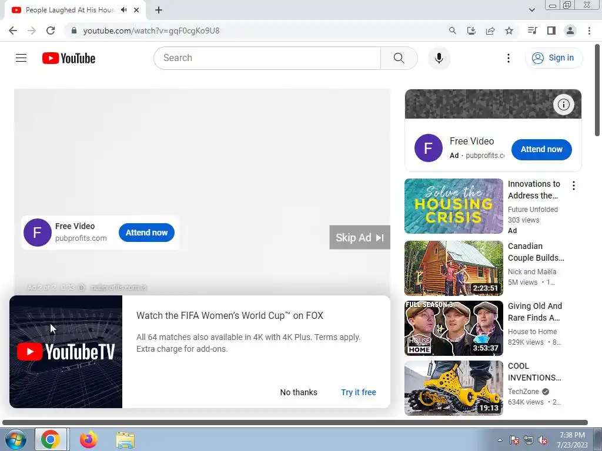Open YouTube settings three-dot menu

pos(509,58)
